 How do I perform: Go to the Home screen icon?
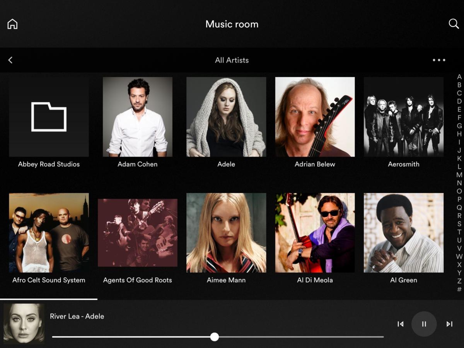[12, 24]
